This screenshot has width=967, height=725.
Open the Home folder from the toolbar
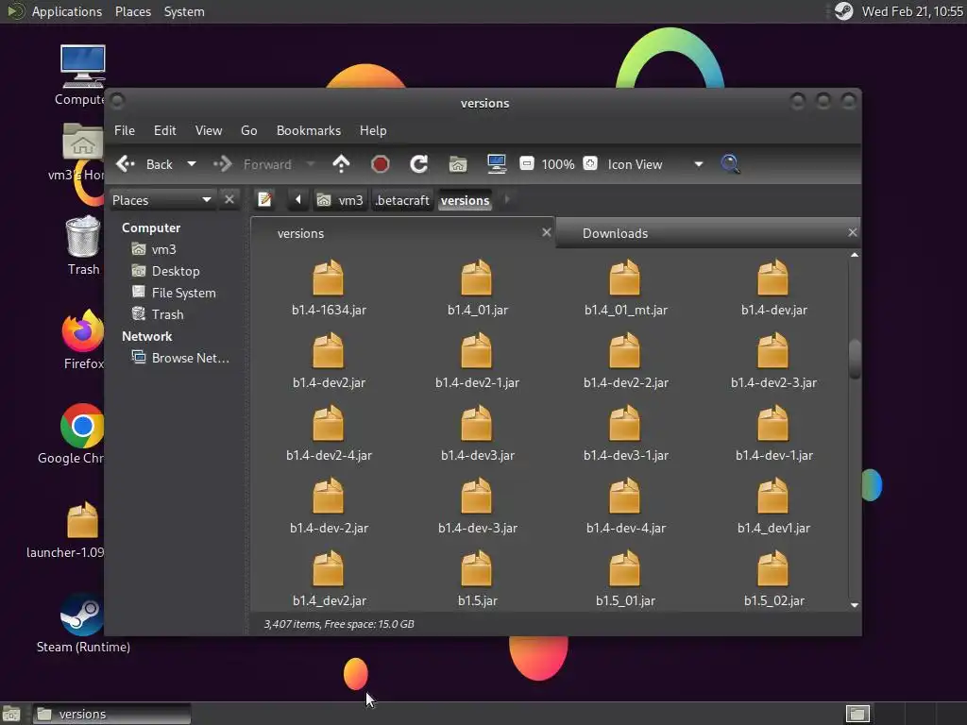458,164
